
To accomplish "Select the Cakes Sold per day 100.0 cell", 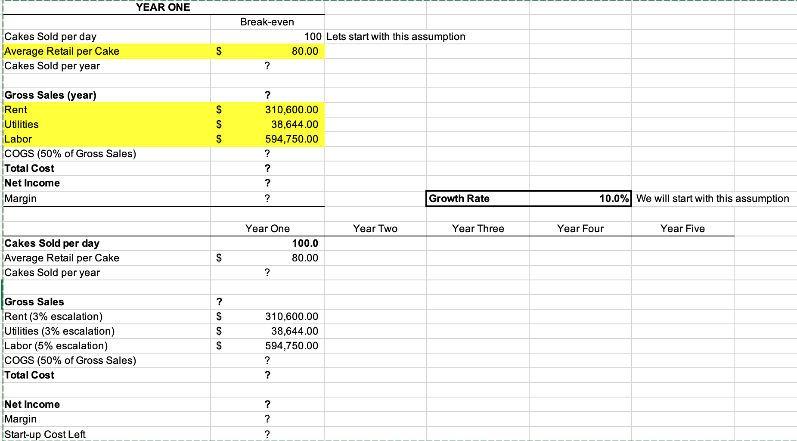I will click(267, 243).
